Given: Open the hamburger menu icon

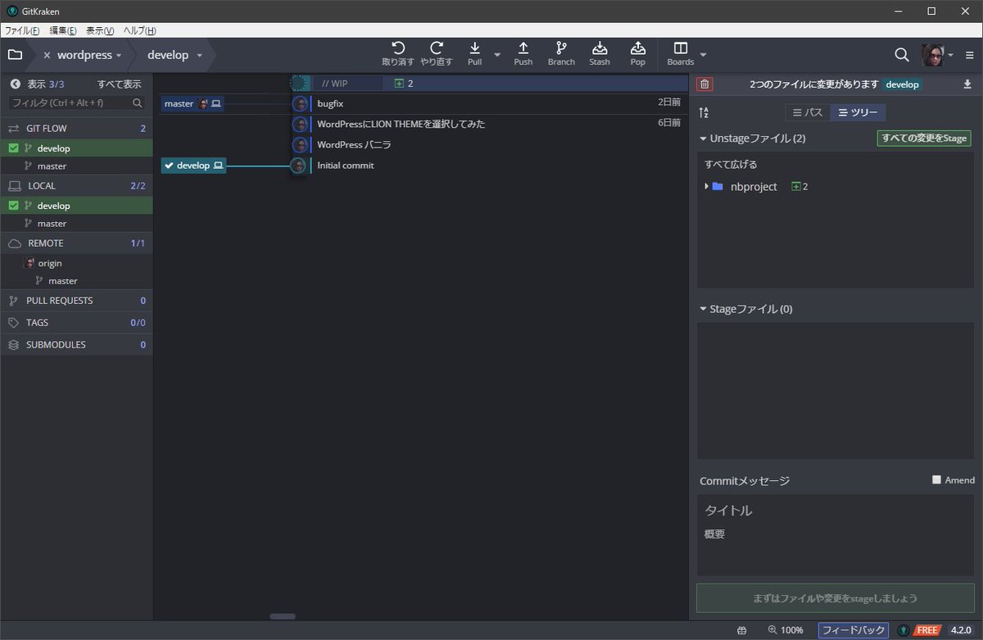Looking at the screenshot, I should pyautogui.click(x=970, y=55).
